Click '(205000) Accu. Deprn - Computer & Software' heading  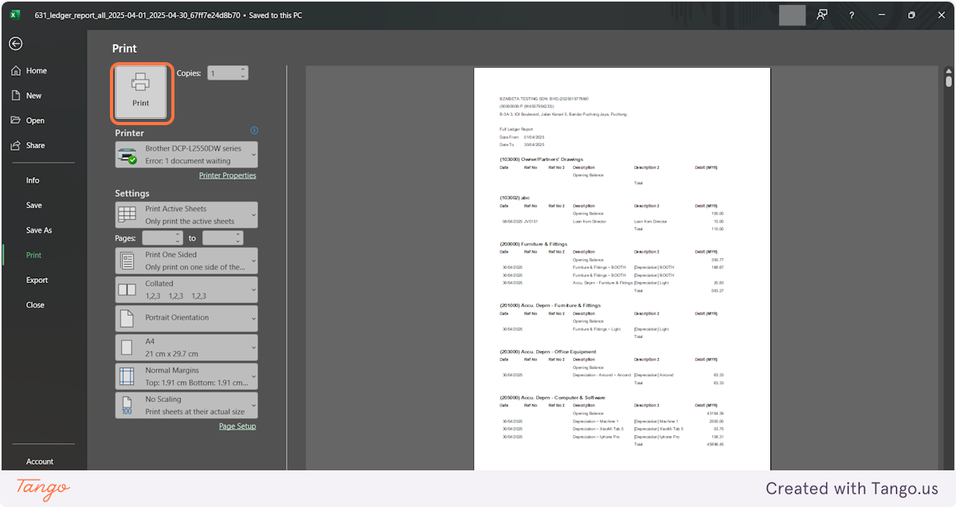click(552, 398)
